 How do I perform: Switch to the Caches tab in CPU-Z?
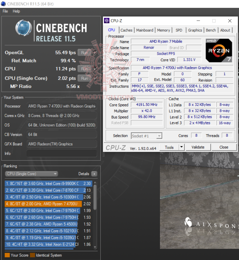126,30
